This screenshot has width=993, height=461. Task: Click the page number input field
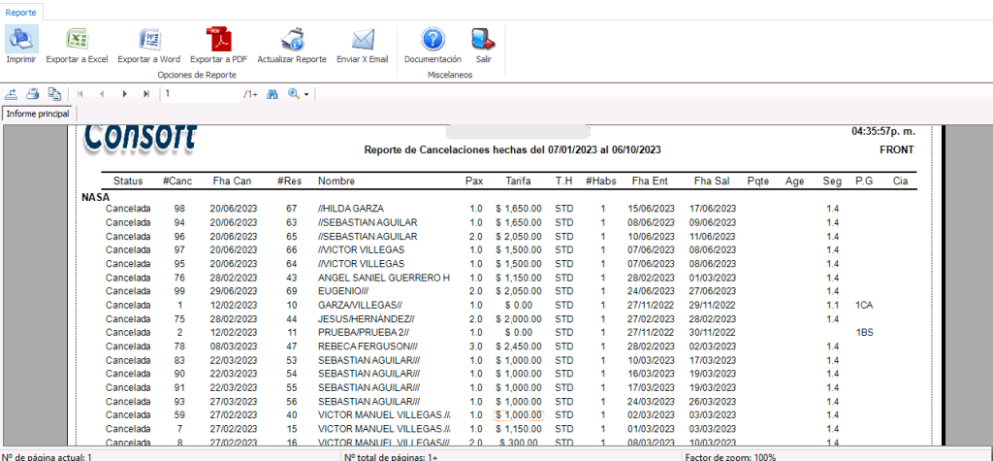202,94
